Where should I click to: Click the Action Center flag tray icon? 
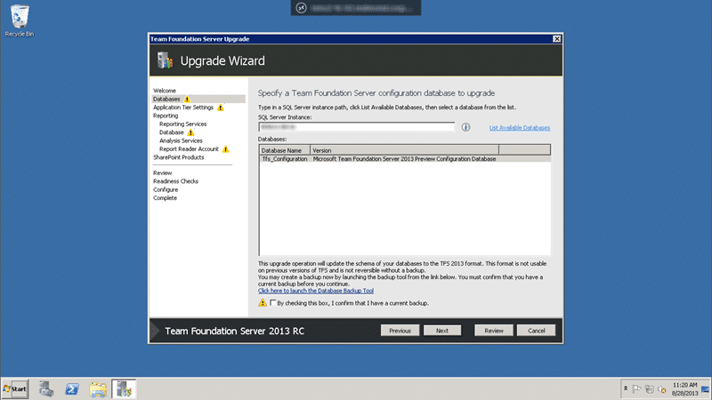click(636, 389)
